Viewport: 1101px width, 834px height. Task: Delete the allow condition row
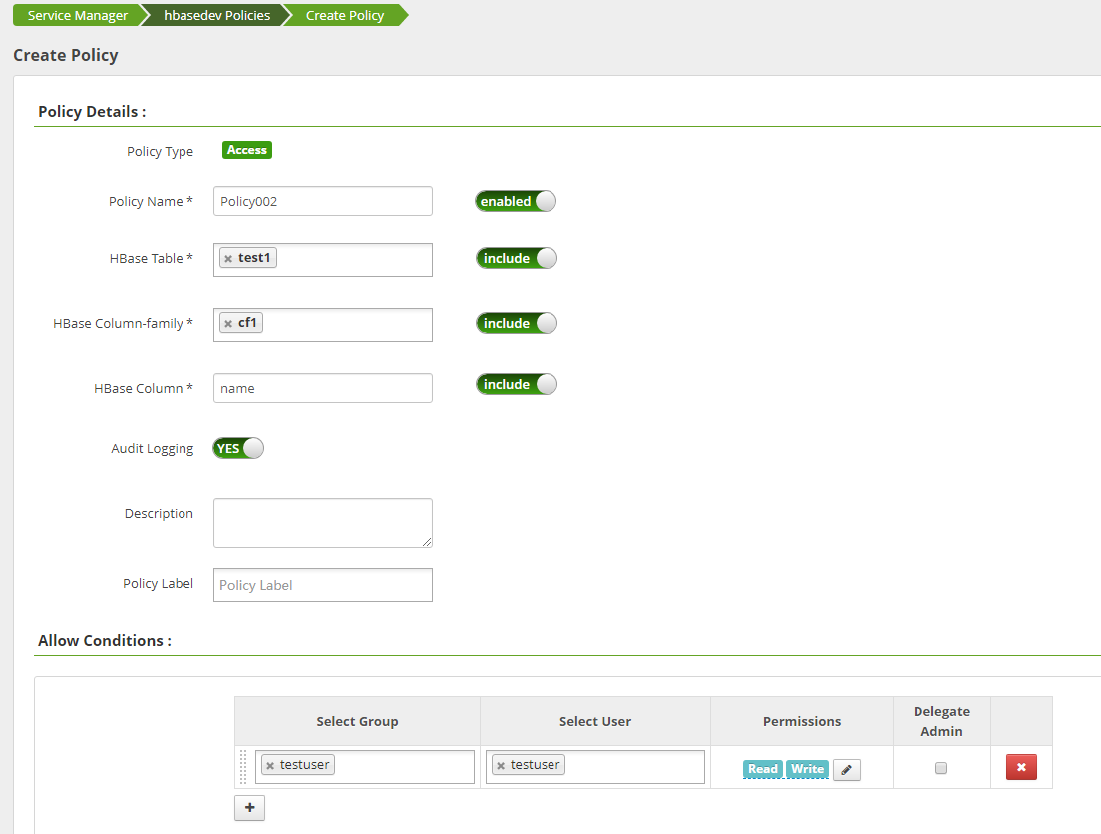1021,767
